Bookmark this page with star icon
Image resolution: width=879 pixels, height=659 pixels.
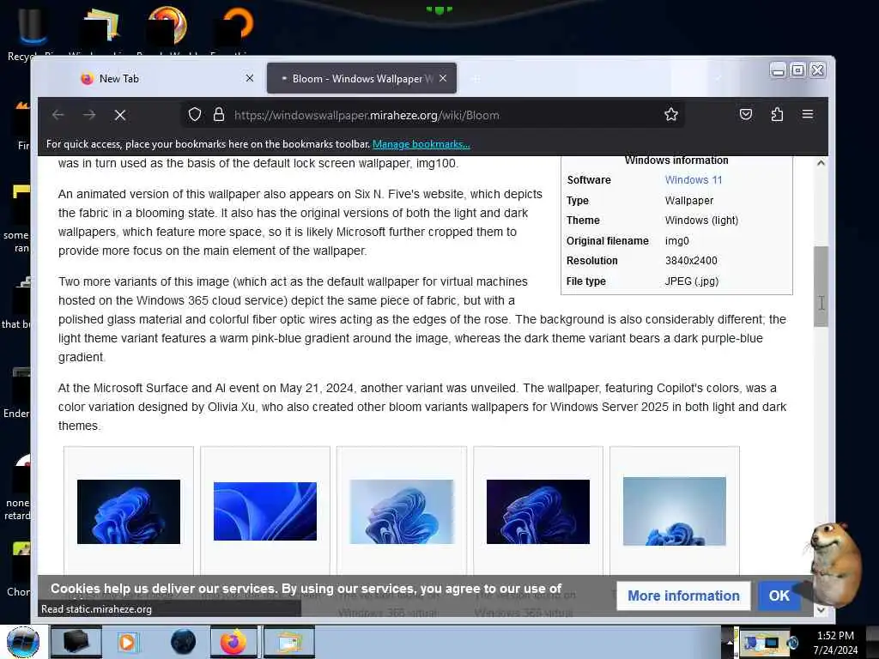[671, 115]
